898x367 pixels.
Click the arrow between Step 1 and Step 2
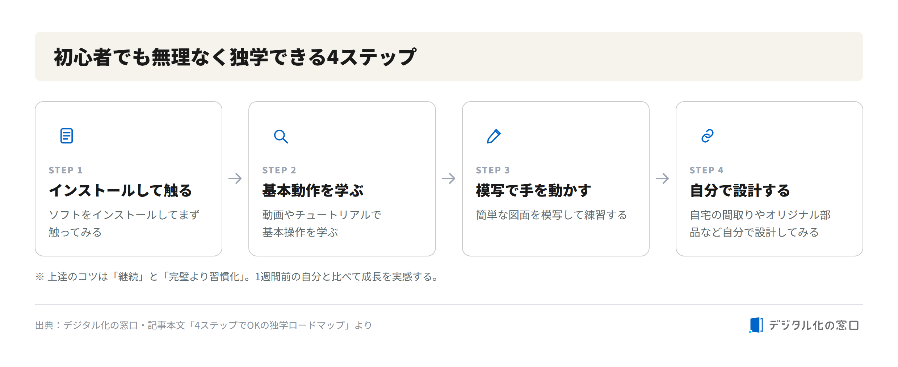click(235, 178)
